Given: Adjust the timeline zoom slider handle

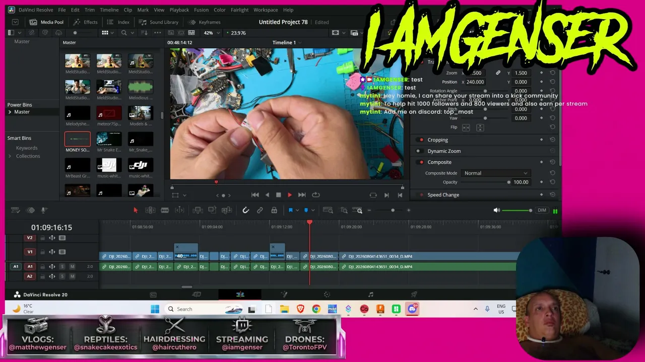Looking at the screenshot, I should pos(393,210).
